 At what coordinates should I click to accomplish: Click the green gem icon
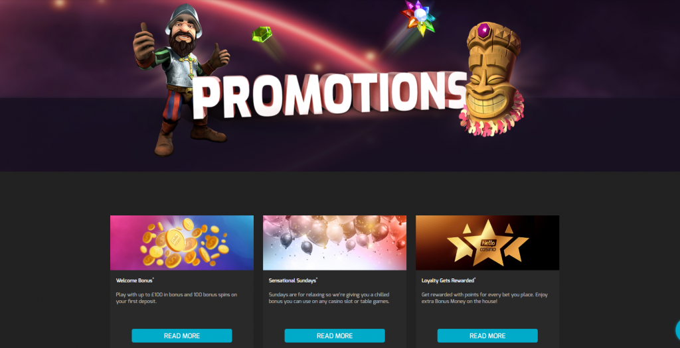coord(262,34)
